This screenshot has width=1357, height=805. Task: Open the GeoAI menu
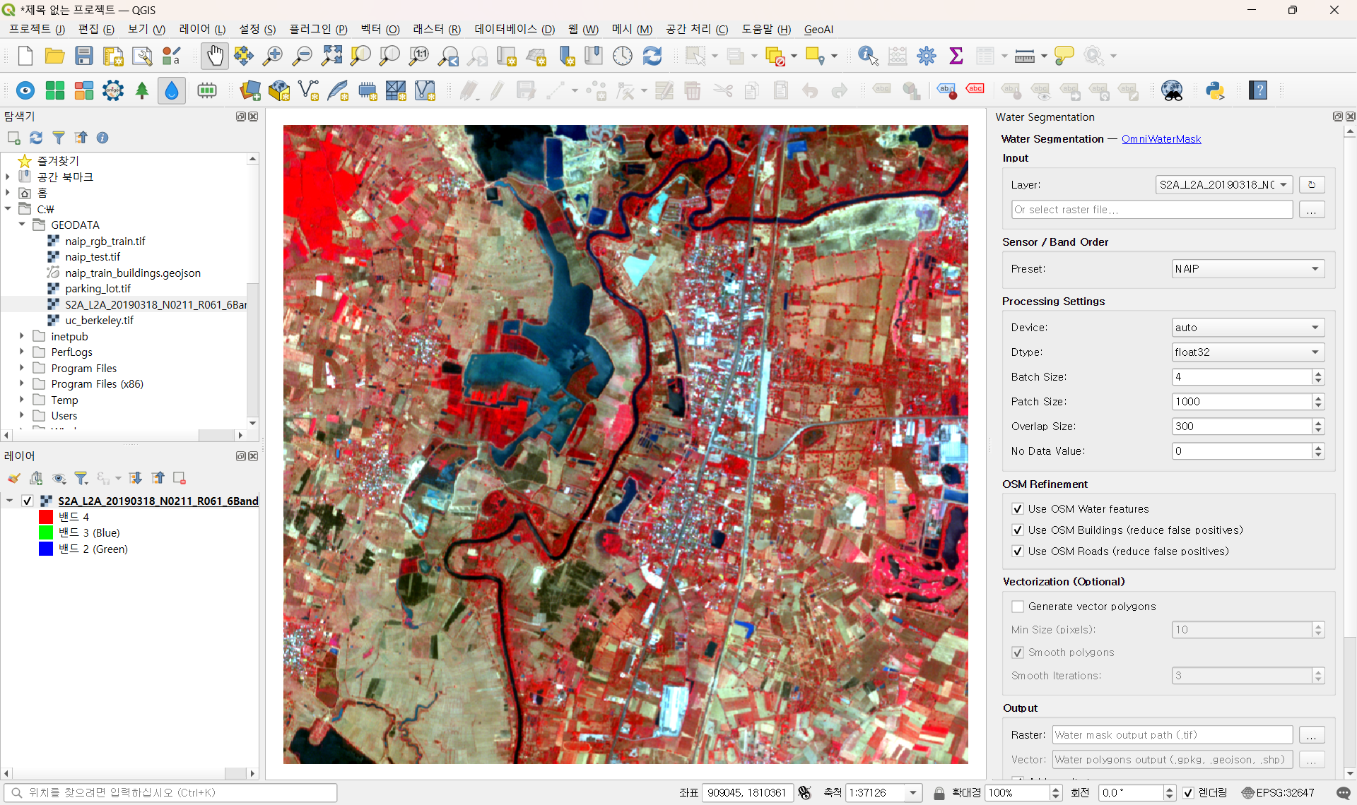tap(818, 29)
